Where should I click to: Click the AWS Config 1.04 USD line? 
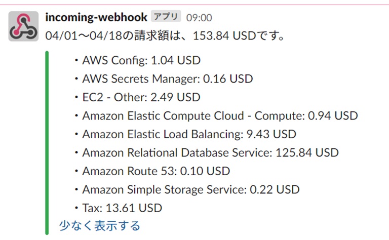tap(141, 60)
